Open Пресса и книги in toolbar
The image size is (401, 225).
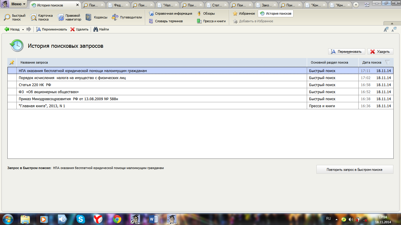tap(211, 21)
